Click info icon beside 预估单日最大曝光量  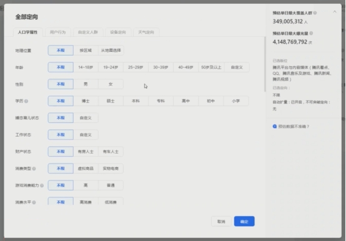[x=311, y=33]
